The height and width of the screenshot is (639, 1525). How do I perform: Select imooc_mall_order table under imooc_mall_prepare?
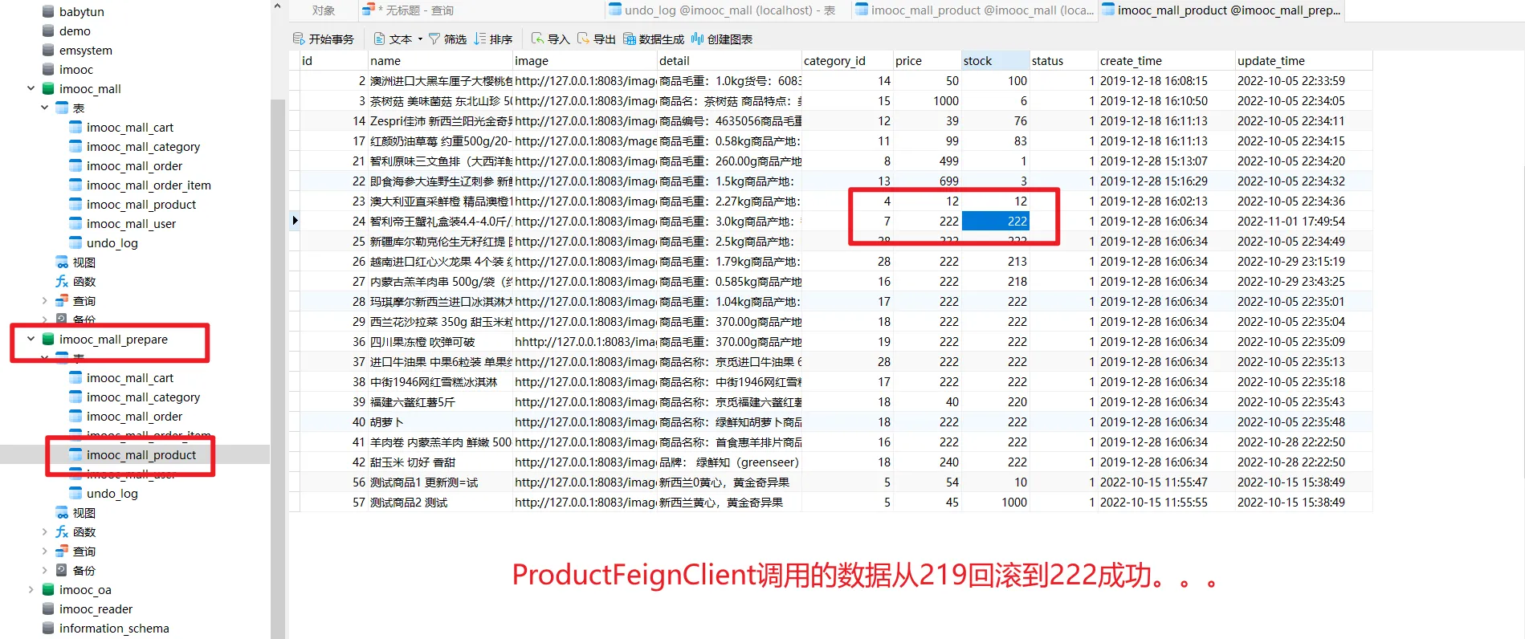pyautogui.click(x=134, y=416)
